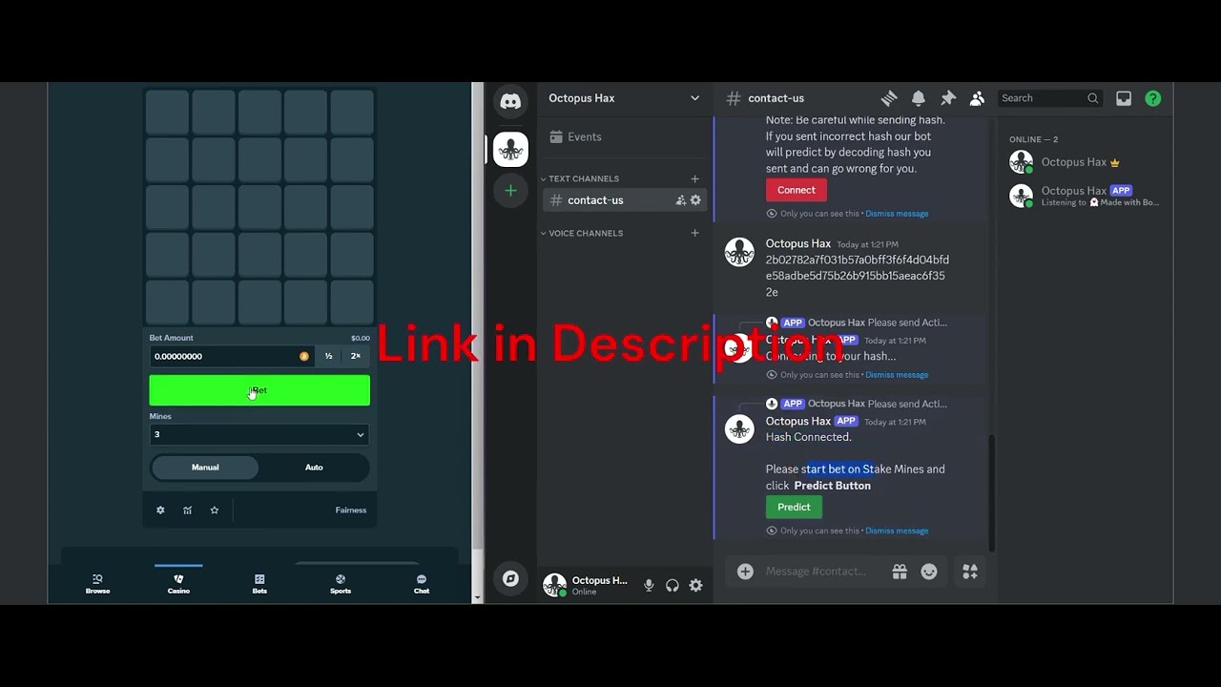Add new text channel plus icon
Screen dimensions: 1221x687
coord(694,178)
